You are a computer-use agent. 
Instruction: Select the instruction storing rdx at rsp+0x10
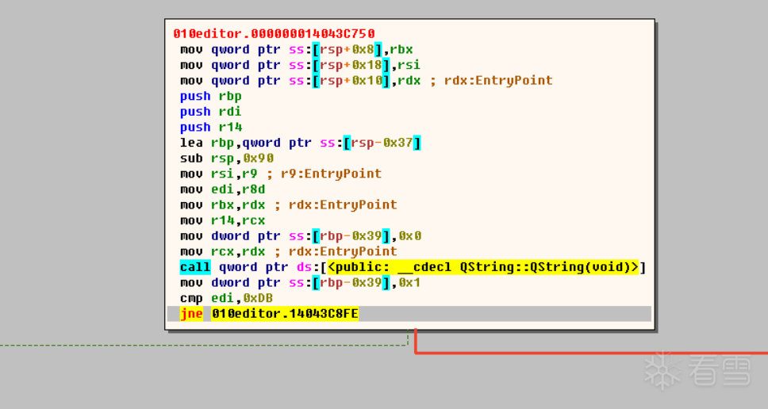point(367,81)
